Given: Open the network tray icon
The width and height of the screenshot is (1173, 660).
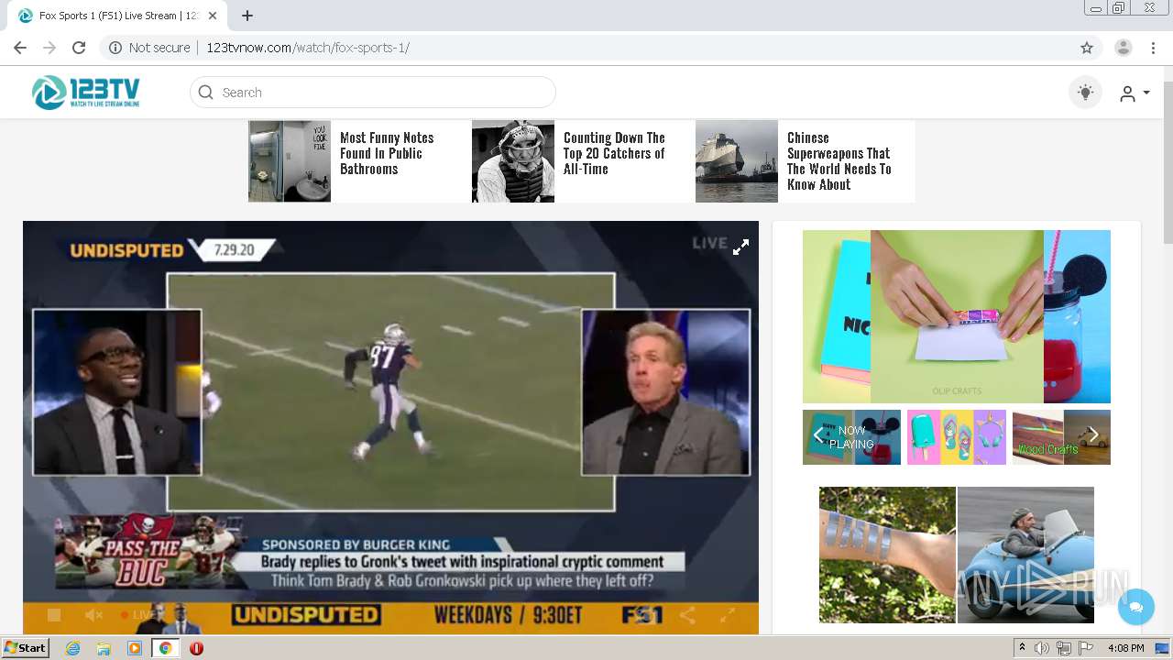Looking at the screenshot, I should (x=1065, y=648).
